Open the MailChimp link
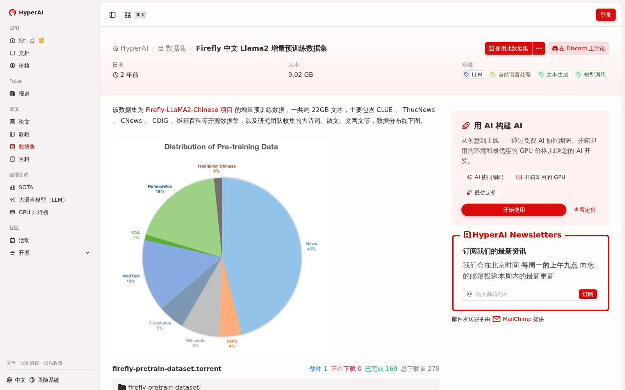Viewport: 625px width, 390px height. (x=512, y=319)
